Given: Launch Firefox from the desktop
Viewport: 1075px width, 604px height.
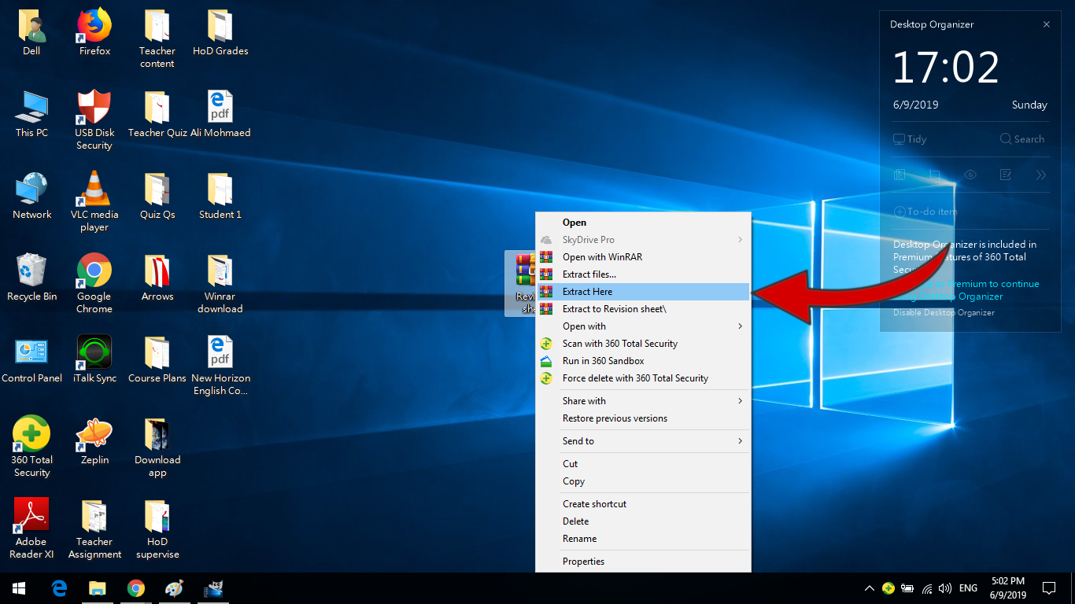Looking at the screenshot, I should click(x=94, y=33).
